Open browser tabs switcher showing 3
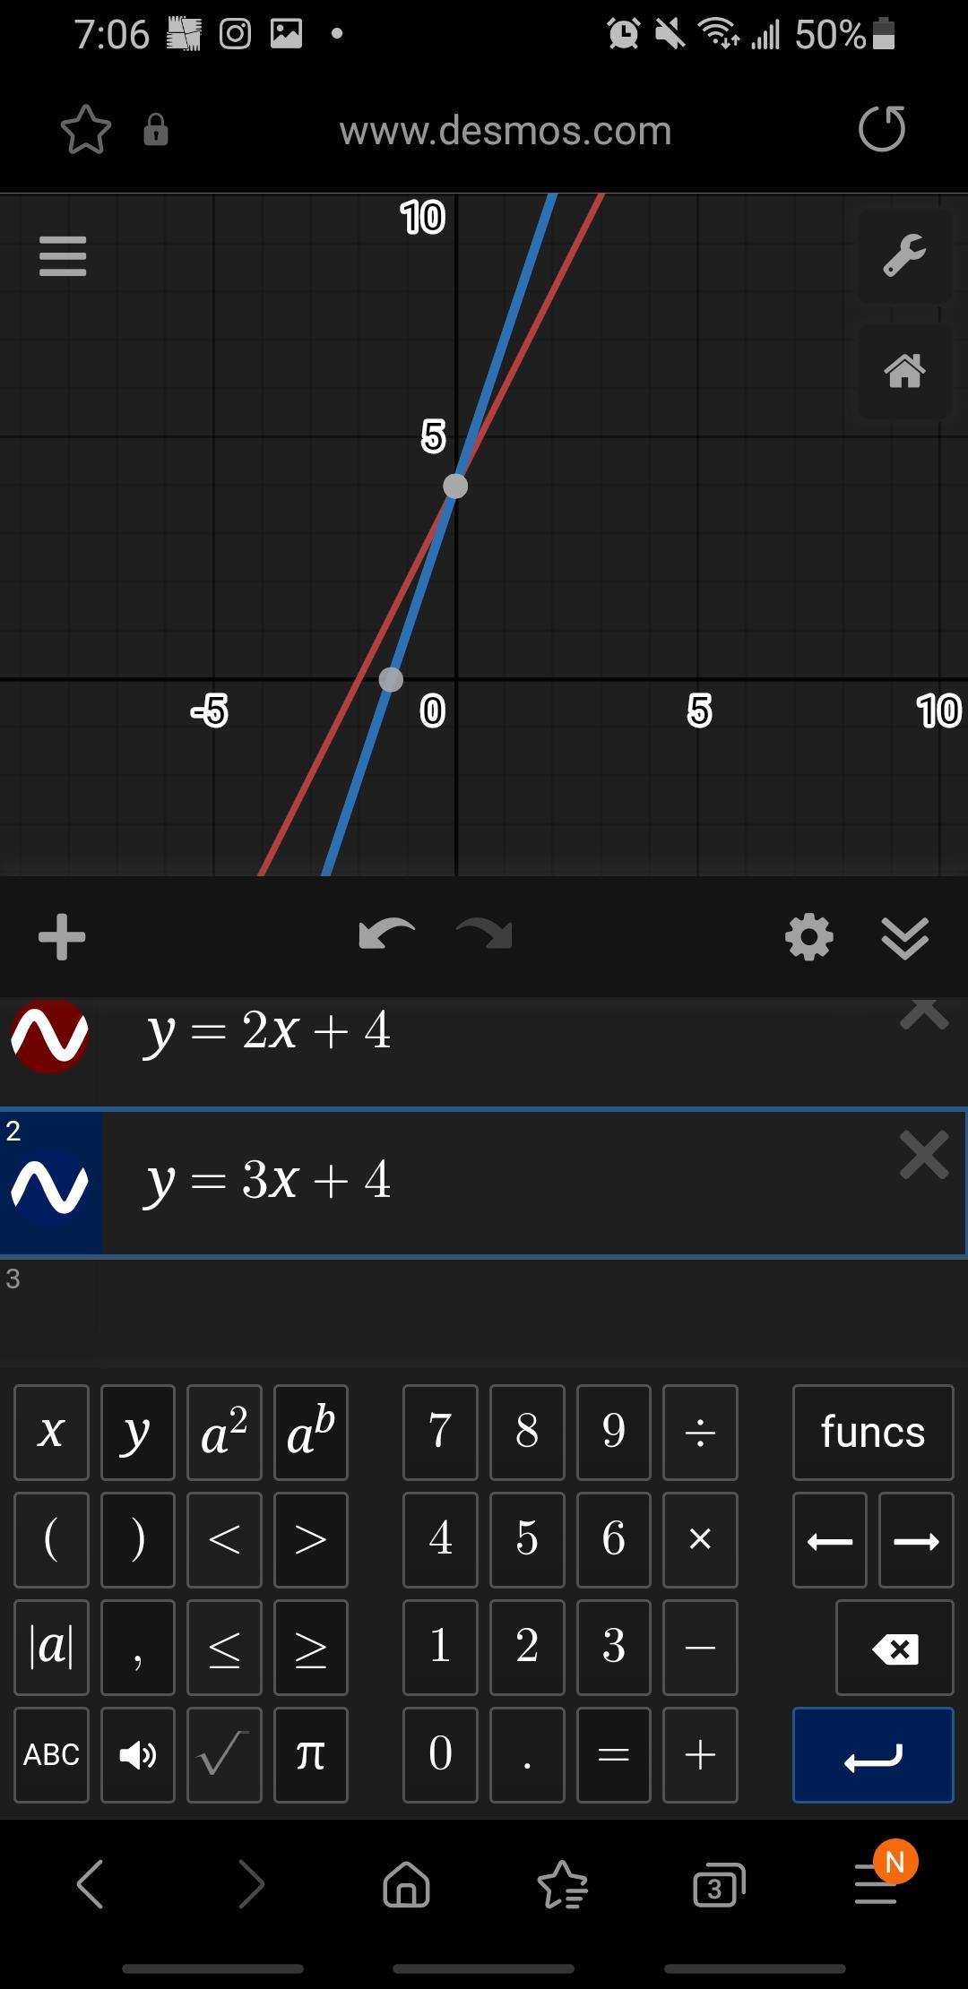The height and width of the screenshot is (1989, 968). click(x=718, y=1885)
